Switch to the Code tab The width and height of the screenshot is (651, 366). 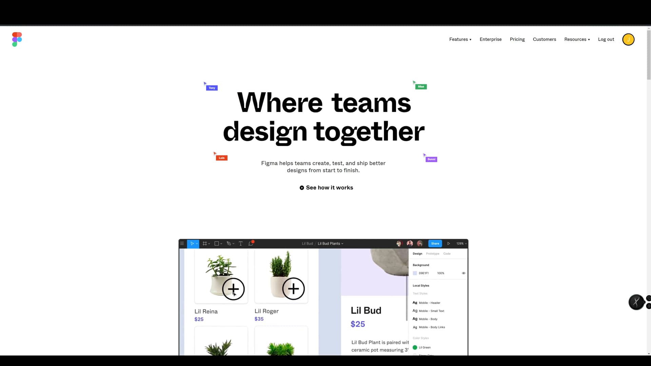click(447, 253)
